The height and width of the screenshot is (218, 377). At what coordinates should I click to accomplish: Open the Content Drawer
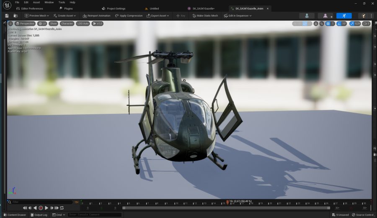15,215
